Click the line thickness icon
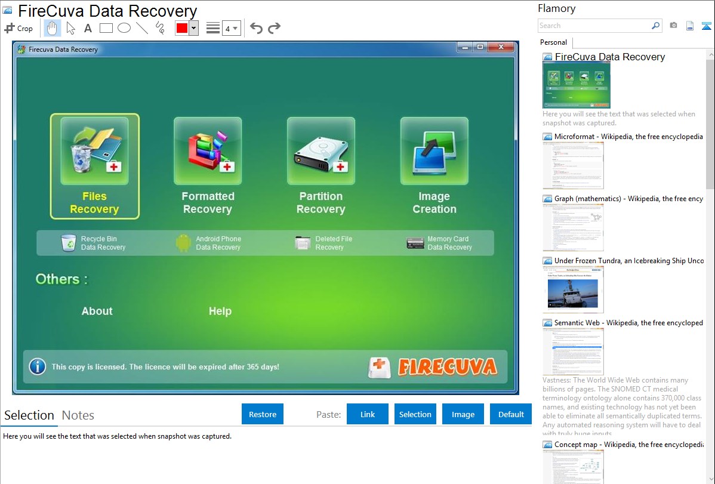Viewport: 715px width, 484px height. tap(213, 28)
